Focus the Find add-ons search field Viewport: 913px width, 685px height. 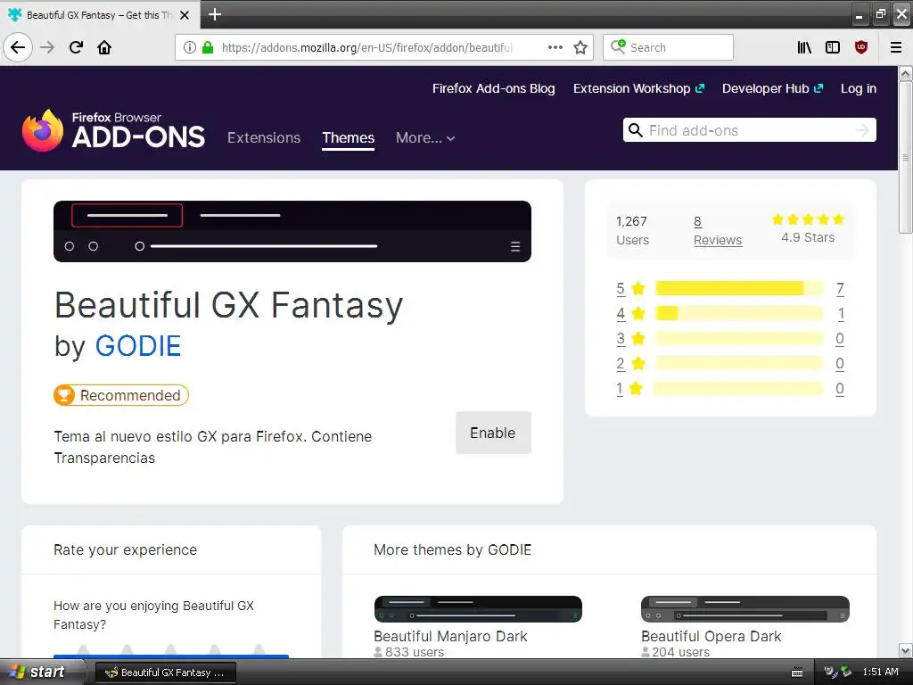tap(750, 130)
